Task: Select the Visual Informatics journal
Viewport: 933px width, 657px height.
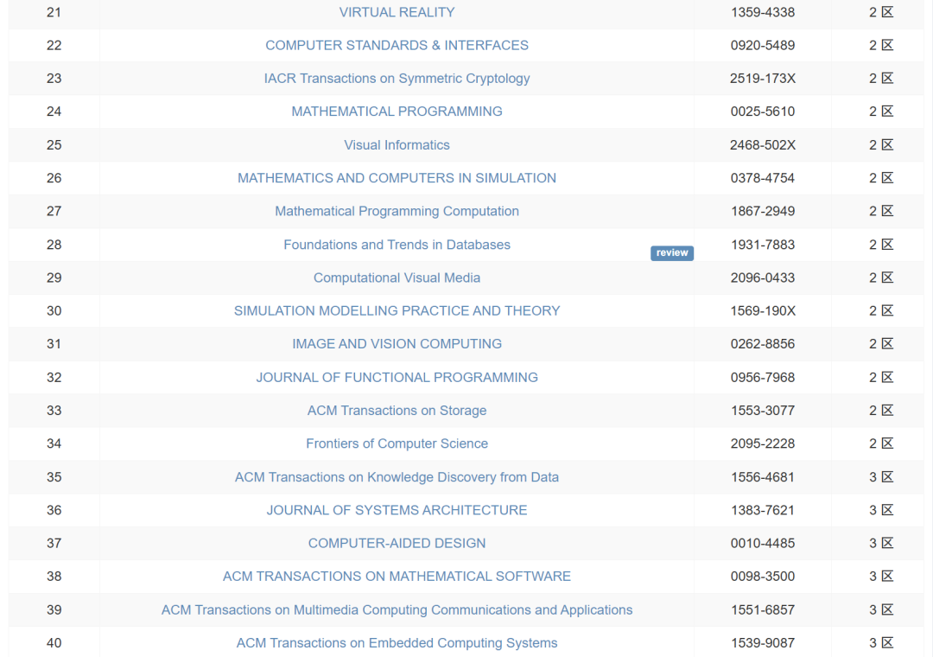Action: pyautogui.click(x=397, y=144)
